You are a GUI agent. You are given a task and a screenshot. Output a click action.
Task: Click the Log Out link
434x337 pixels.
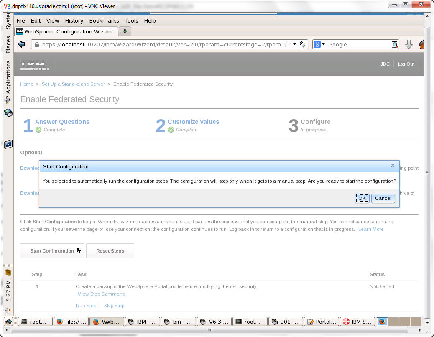[406, 64]
